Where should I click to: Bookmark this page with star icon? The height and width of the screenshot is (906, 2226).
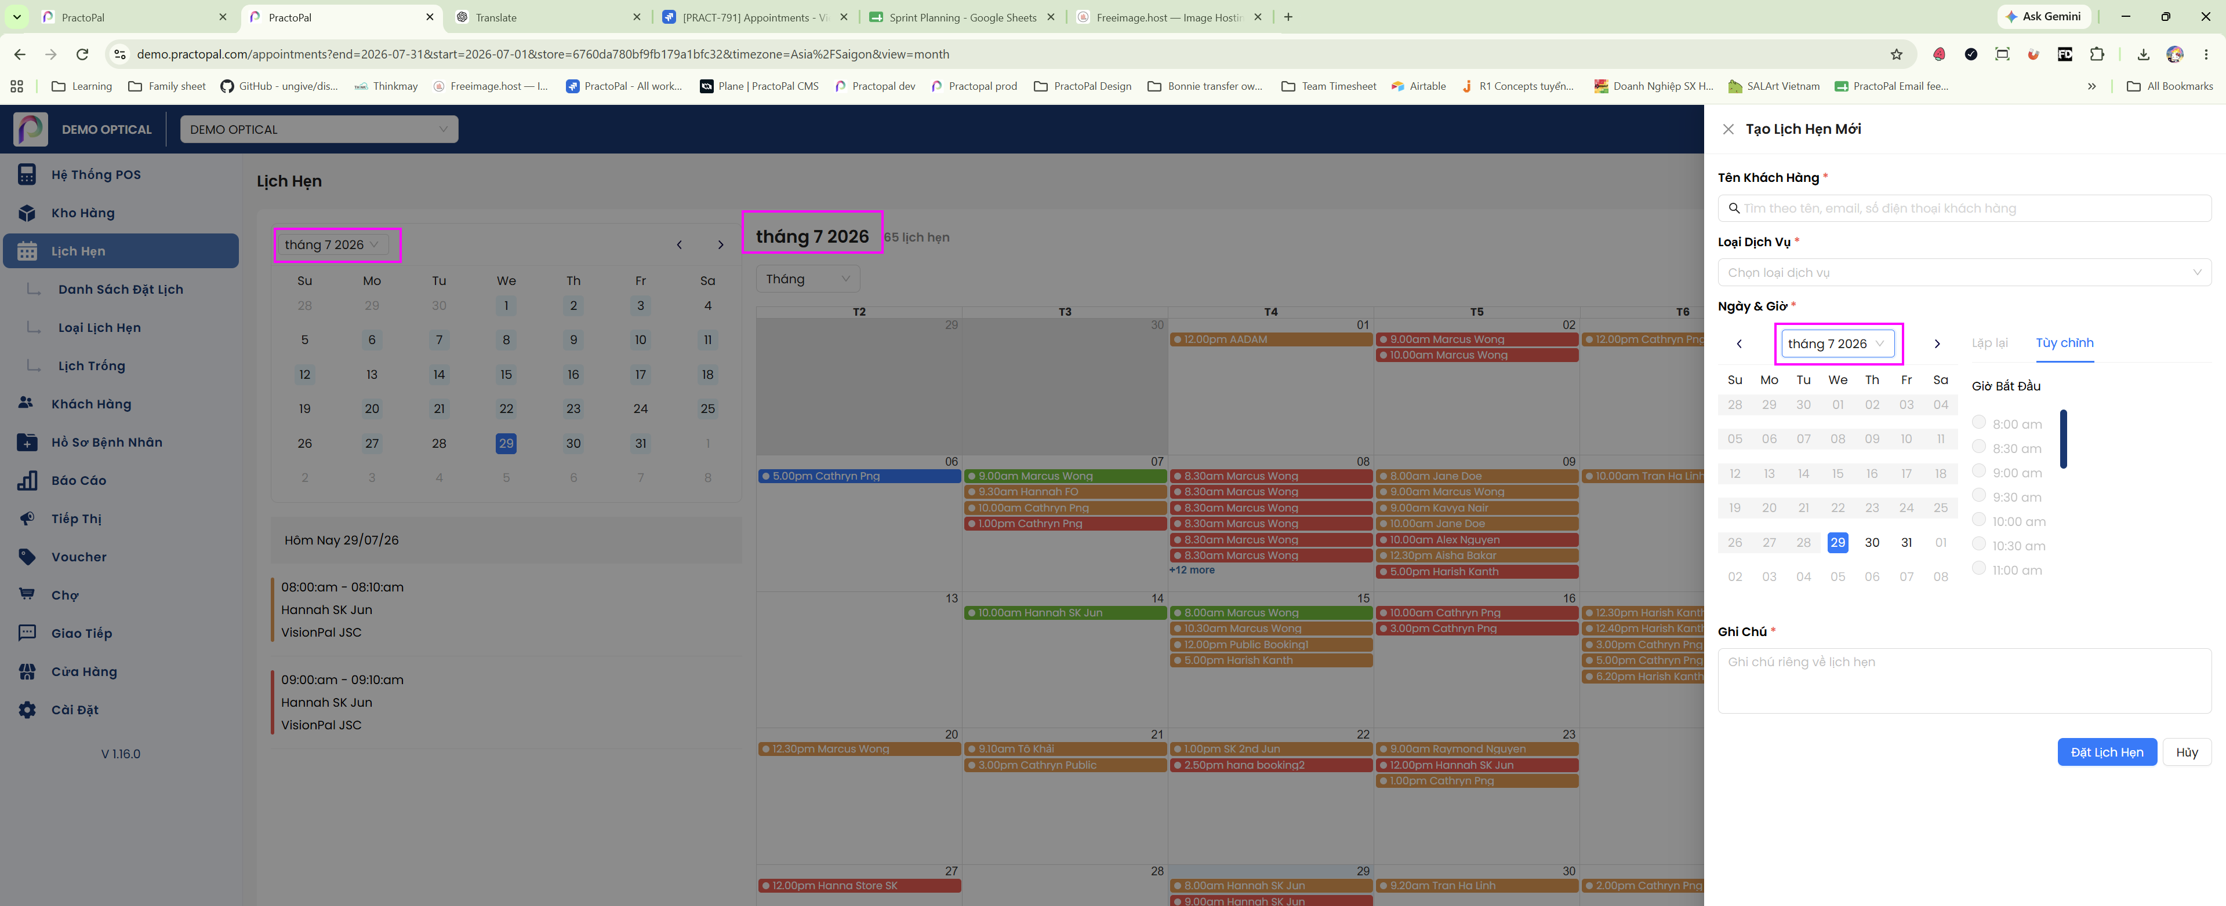click(x=1896, y=54)
